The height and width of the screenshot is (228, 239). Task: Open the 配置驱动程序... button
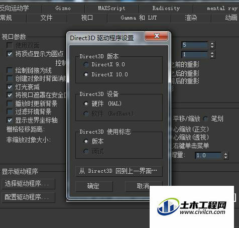click(x=28, y=197)
